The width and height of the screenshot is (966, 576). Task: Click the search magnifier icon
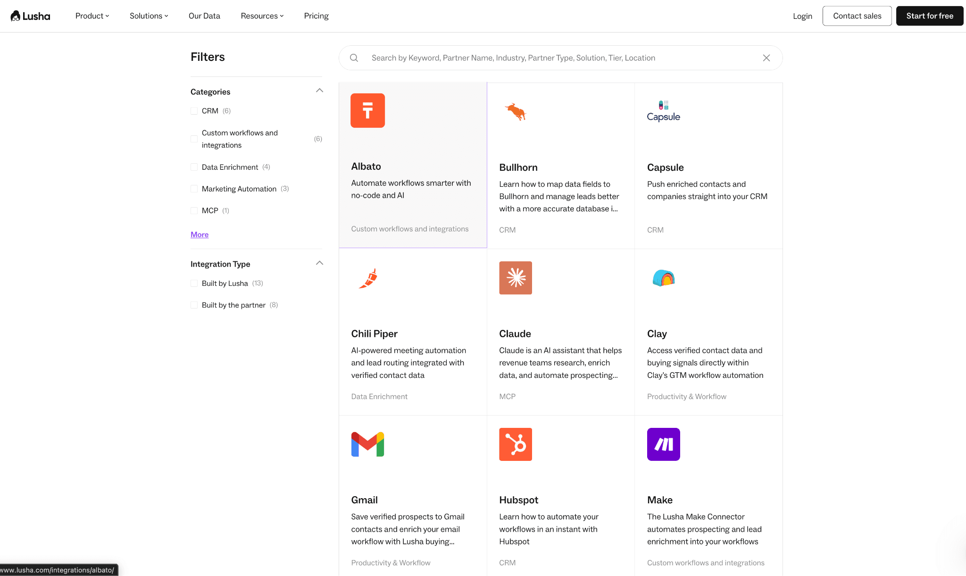point(354,58)
